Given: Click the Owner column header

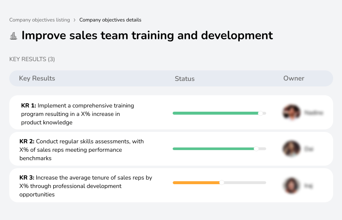Looking at the screenshot, I should (293, 78).
